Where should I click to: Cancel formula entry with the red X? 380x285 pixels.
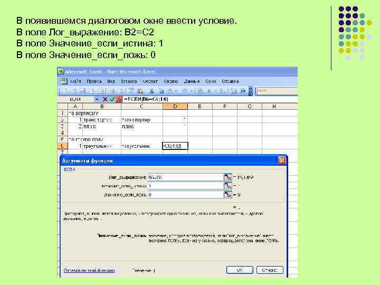(x=105, y=99)
